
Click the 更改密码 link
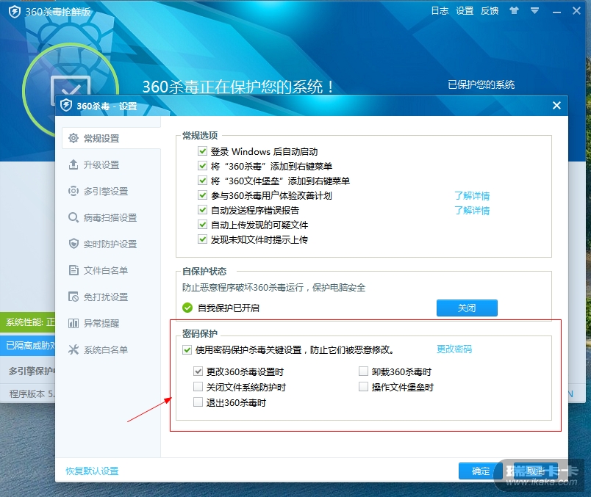coord(454,349)
